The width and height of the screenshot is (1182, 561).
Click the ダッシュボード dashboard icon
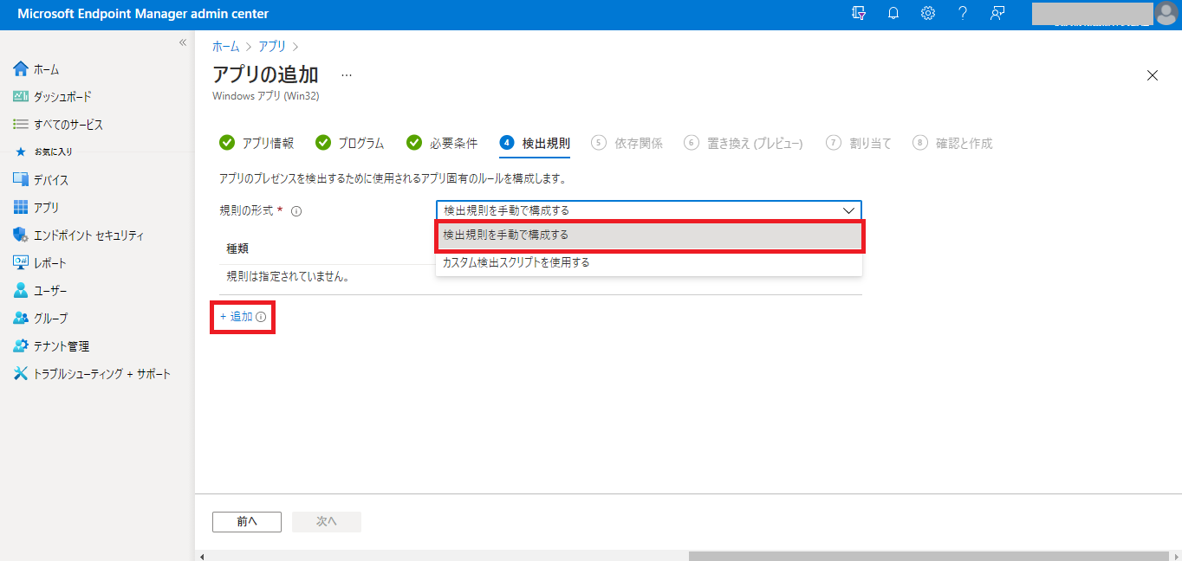21,97
